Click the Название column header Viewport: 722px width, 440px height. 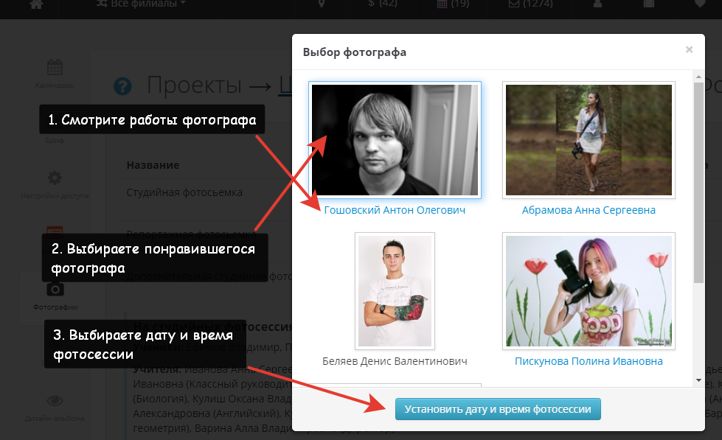pos(153,165)
